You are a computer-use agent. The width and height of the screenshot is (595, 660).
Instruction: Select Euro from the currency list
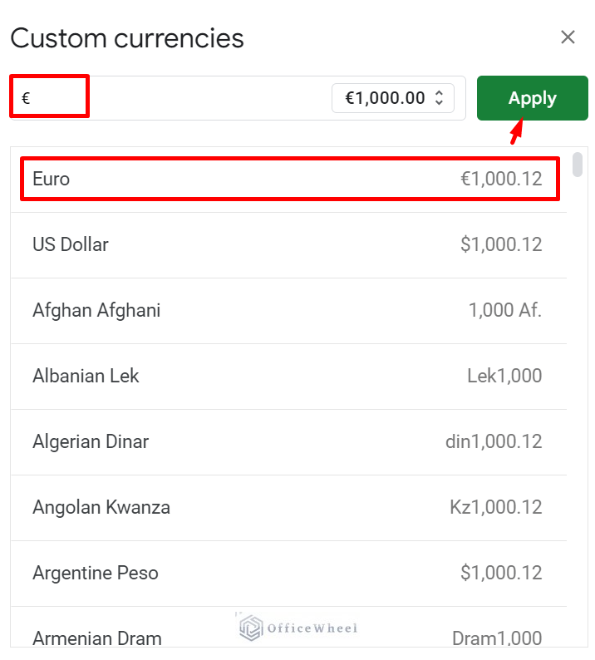[x=289, y=179]
